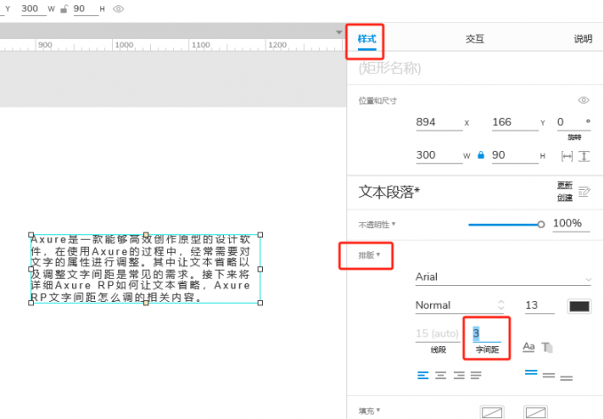This screenshot has width=604, height=419.
Task: Click the font size field showing 13
Action: (539, 305)
